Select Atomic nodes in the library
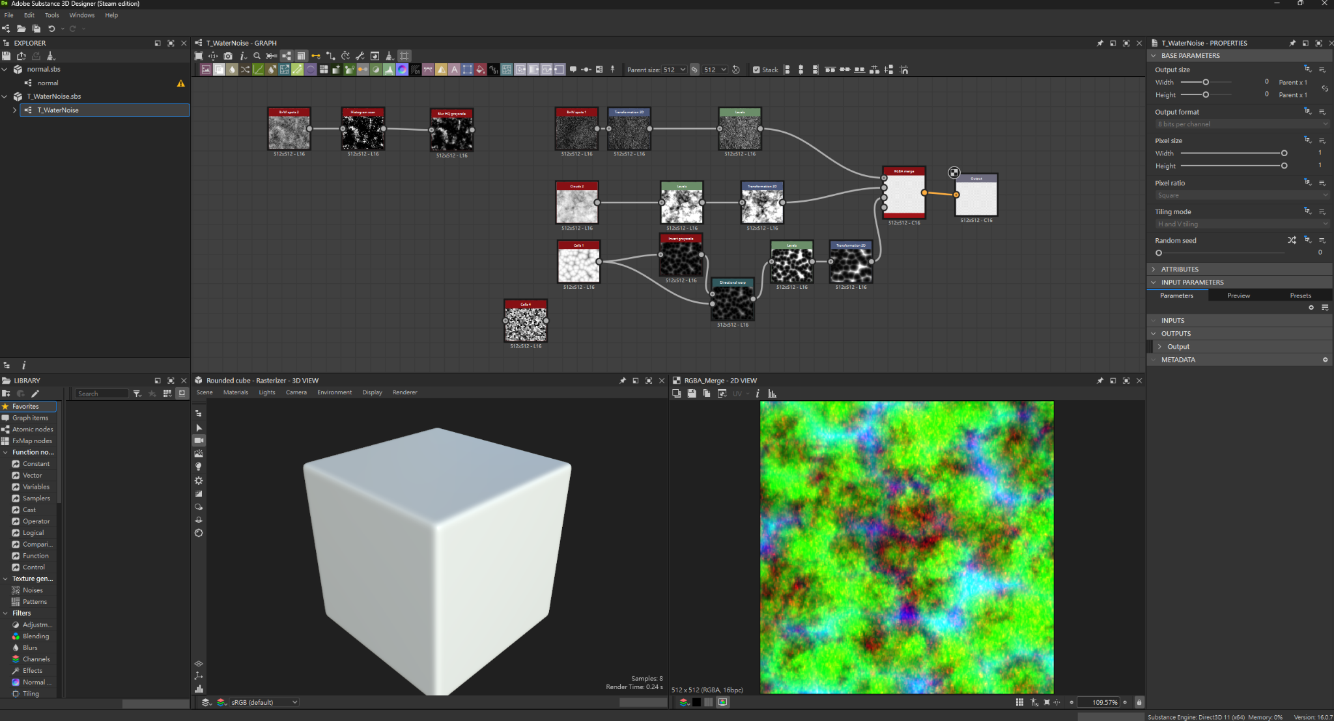 pyautogui.click(x=33, y=429)
